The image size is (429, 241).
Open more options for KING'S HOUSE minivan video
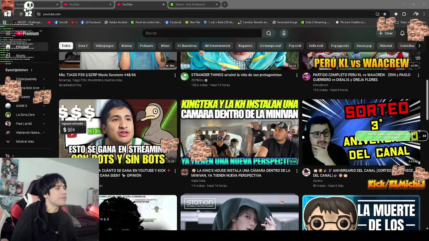point(297,171)
